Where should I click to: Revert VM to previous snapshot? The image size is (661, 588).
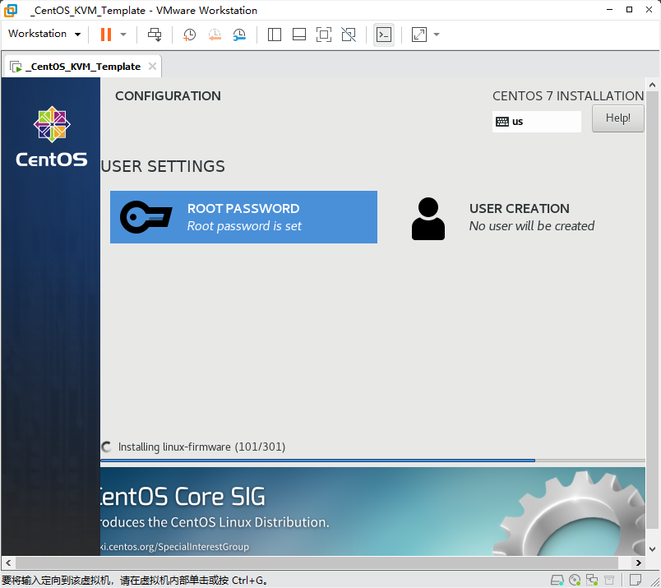tap(215, 35)
